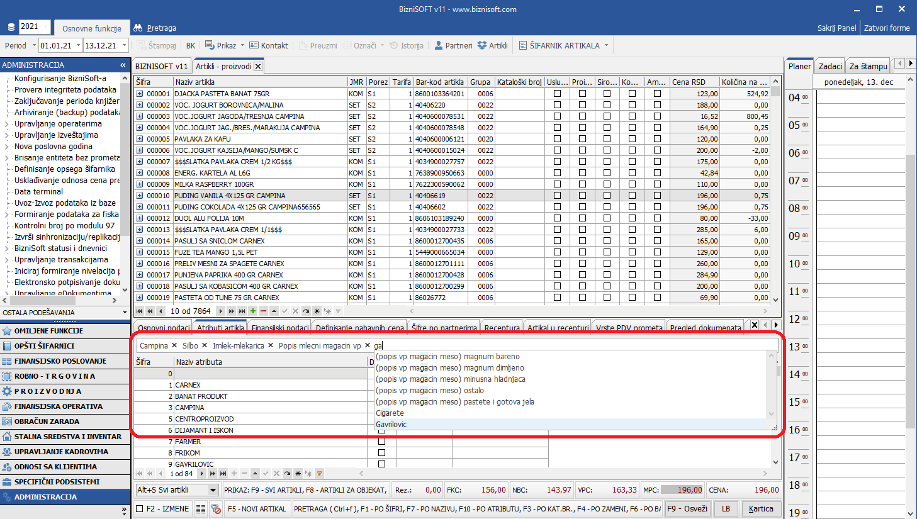Screen dimensions: 917x519
Task: Expand the ŠIFARNIK ARTIKALA dropdown
Action: pos(607,45)
